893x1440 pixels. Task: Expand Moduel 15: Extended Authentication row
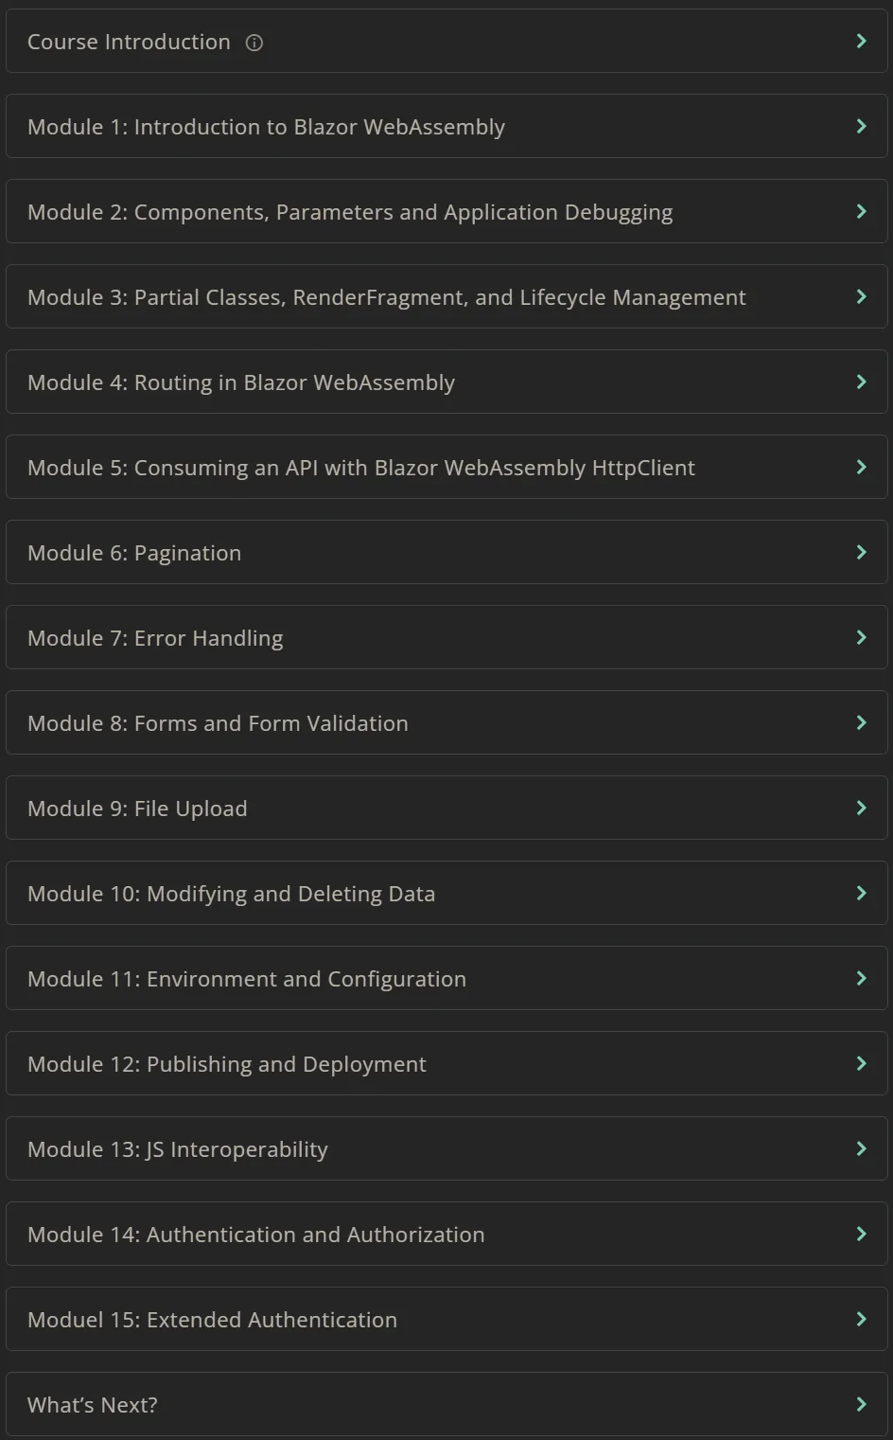[446, 1319]
